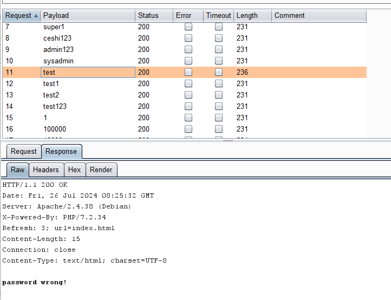Screen dimensions: 391x300
Task: Open the Render view tab
Action: (x=101, y=170)
